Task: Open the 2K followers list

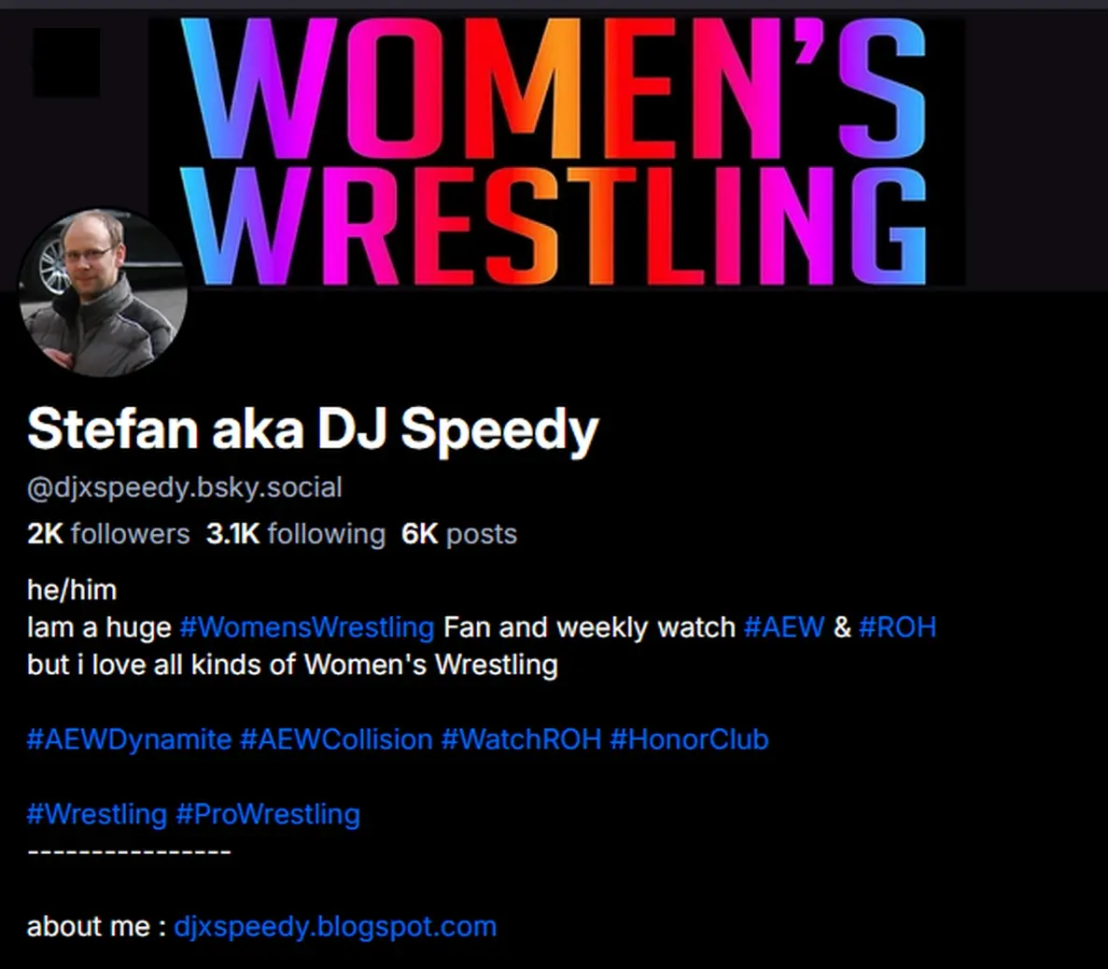Action: (108, 534)
